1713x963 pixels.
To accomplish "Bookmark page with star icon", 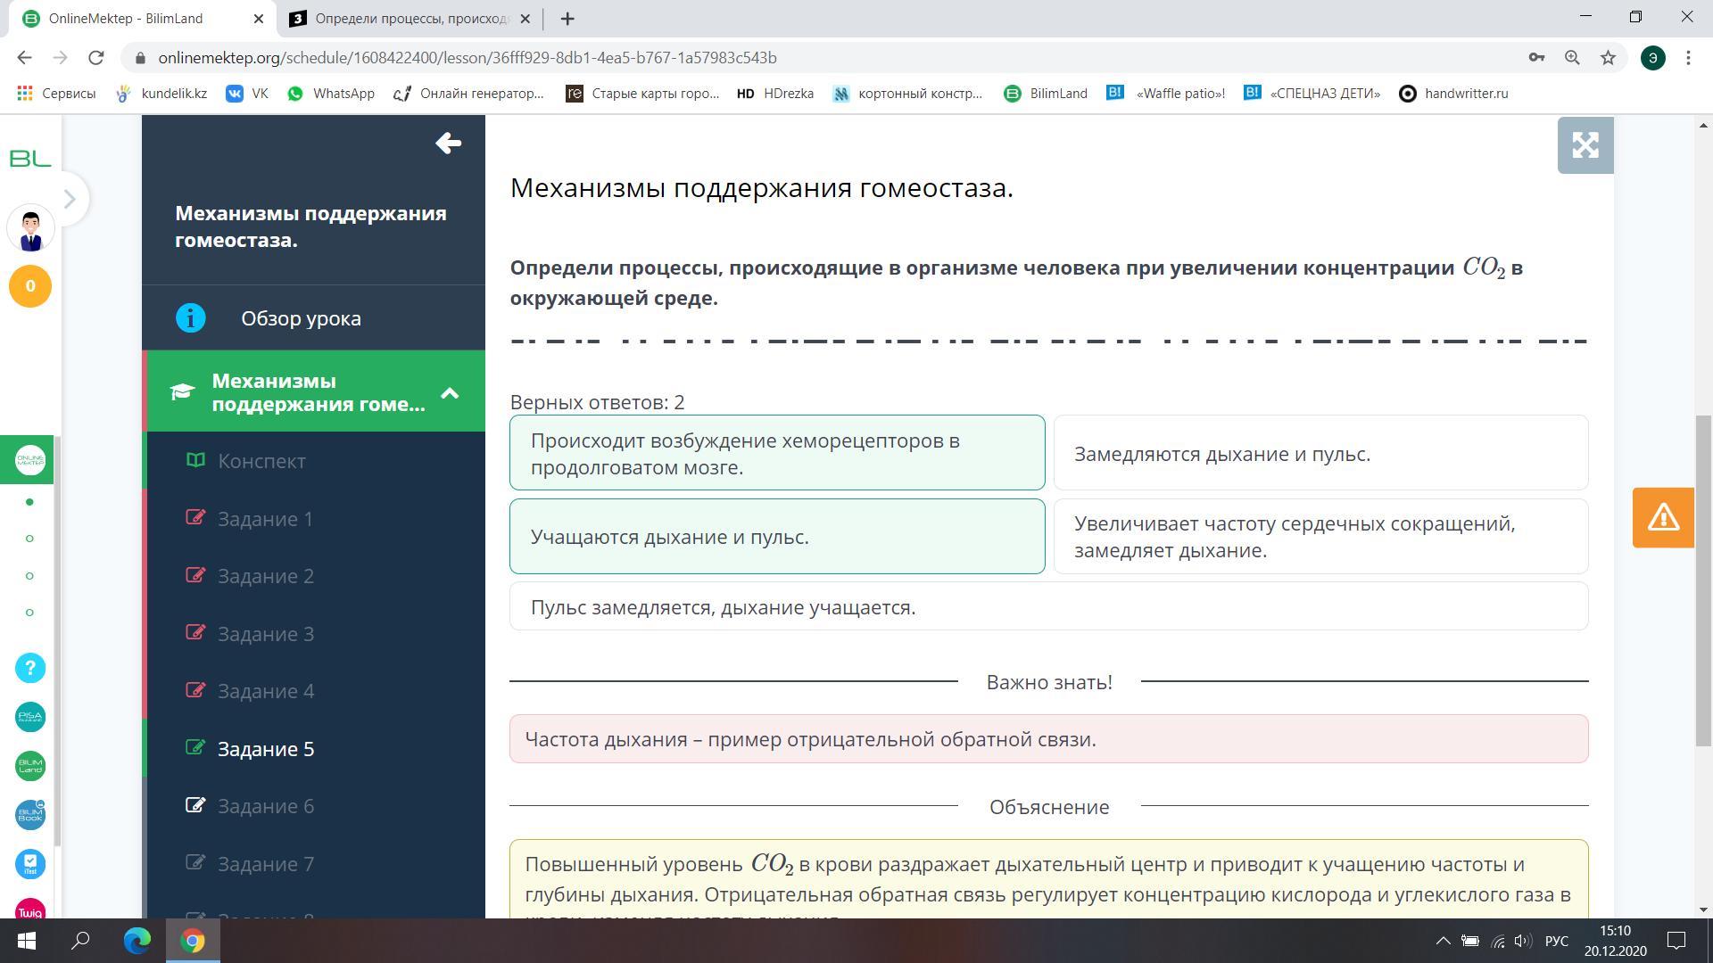I will pos(1608,58).
